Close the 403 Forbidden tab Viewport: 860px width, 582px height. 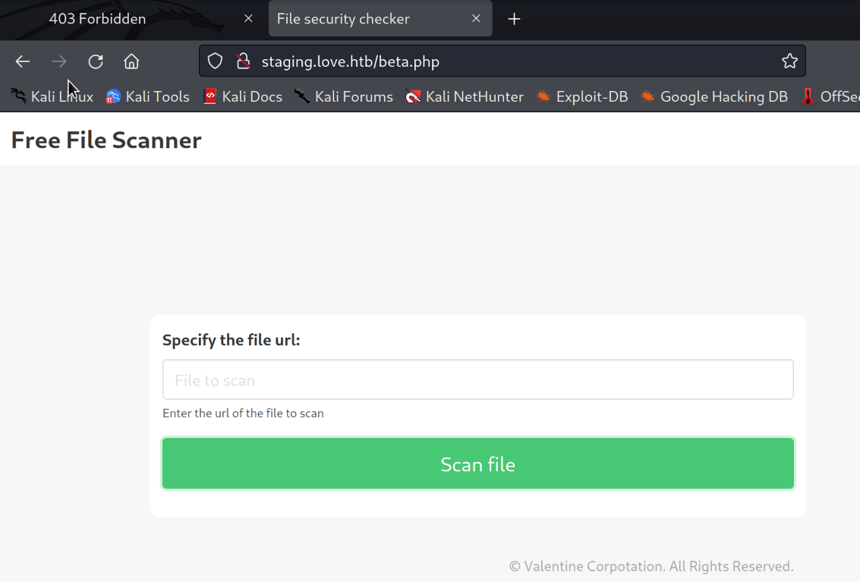(248, 19)
